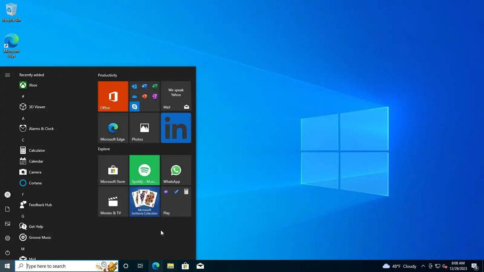
Task: Jump using the 'F' letter header
Action: pyautogui.click(x=23, y=194)
